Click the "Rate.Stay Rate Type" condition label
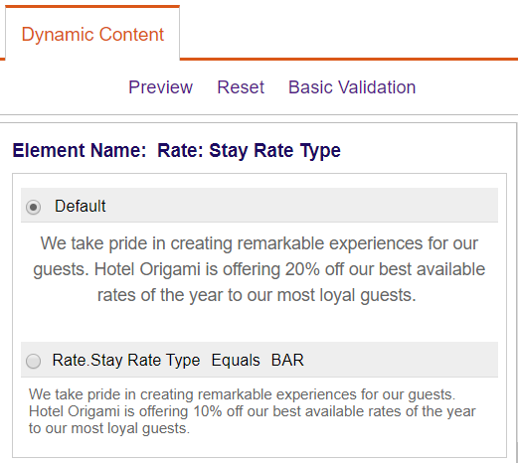 point(126,360)
